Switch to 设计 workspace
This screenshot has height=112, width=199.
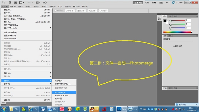147,3
